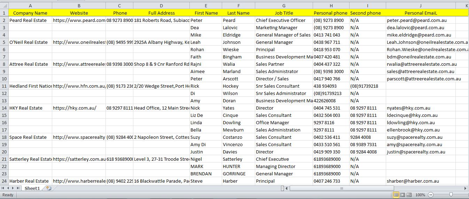Click the 100% zoom level button
The height and width of the screenshot is (199, 469).
click(420, 195)
